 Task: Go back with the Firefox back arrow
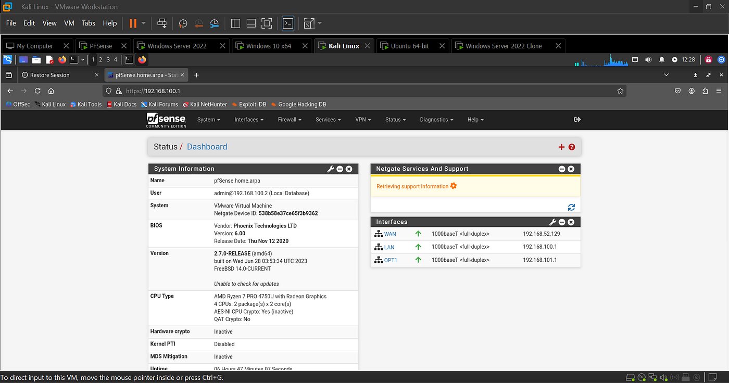[10, 91]
